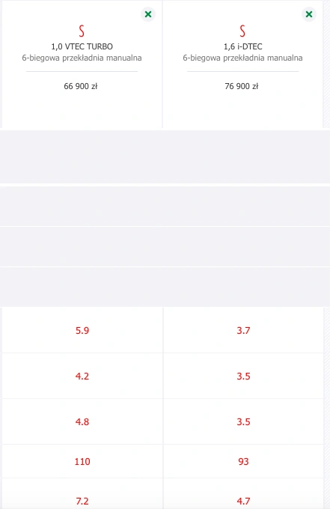The image size is (330, 509).
Task: Click the 76 900 zł price
Action: (242, 86)
